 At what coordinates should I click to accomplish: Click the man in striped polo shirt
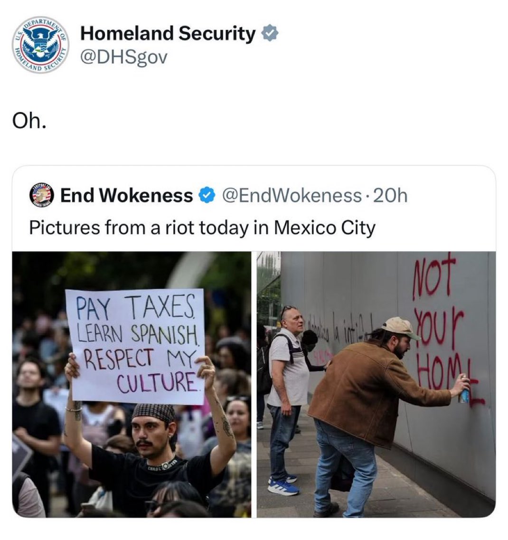287,399
